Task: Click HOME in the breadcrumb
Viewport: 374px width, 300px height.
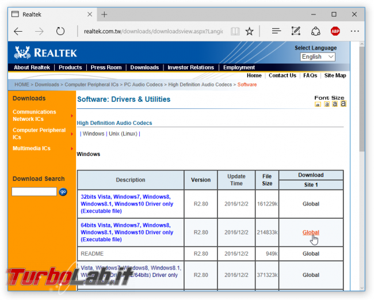Action: [x=22, y=85]
